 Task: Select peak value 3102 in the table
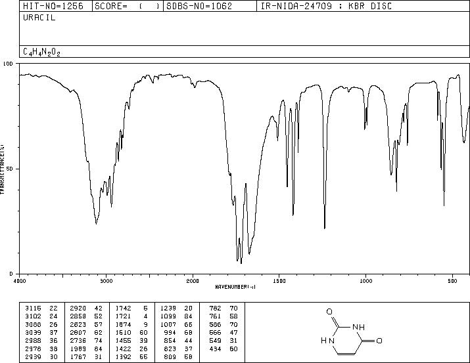33,316
